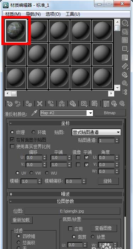Toggle 在背面显示贴图 checkbox
The width and height of the screenshot is (133, 249).
(12, 140)
